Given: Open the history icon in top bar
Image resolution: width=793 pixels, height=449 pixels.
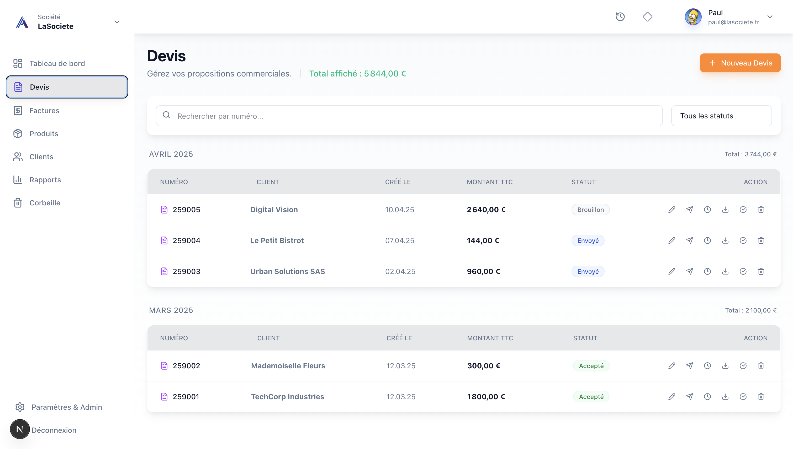Looking at the screenshot, I should click(620, 17).
